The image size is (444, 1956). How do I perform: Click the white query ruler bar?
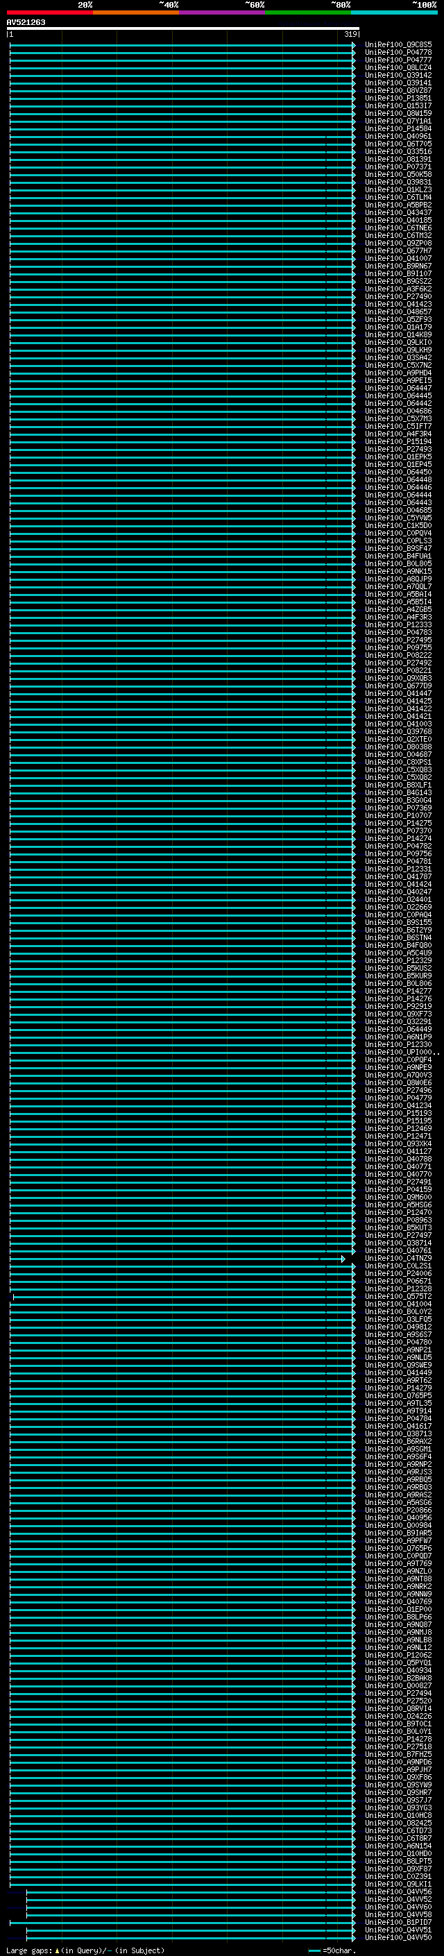(x=183, y=28)
